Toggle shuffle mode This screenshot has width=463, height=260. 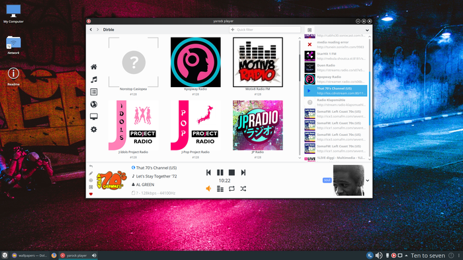tap(243, 189)
